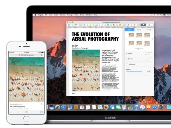Launch Siri from the Dock
Image resolution: width=171 pixels, height=128 pixels.
pos(52,107)
